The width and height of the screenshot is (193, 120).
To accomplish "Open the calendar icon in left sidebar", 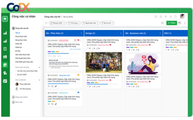I will pos(5,81).
